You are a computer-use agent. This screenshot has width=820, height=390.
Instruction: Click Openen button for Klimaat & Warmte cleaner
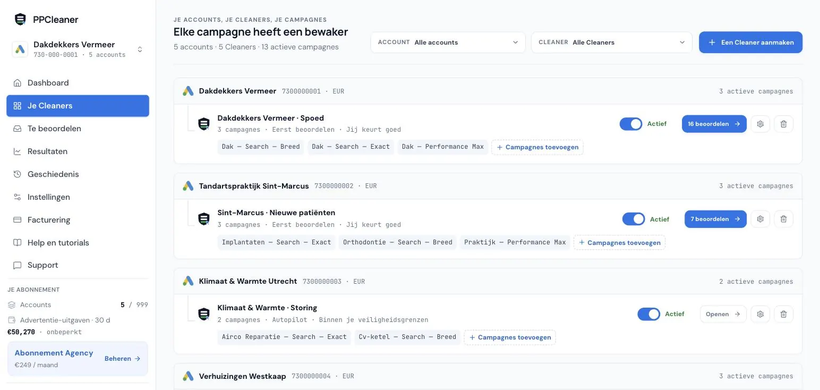[x=723, y=314]
